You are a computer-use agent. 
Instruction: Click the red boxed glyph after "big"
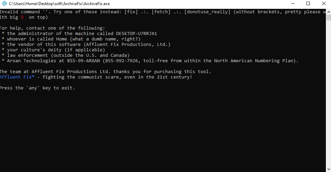point(22,17)
